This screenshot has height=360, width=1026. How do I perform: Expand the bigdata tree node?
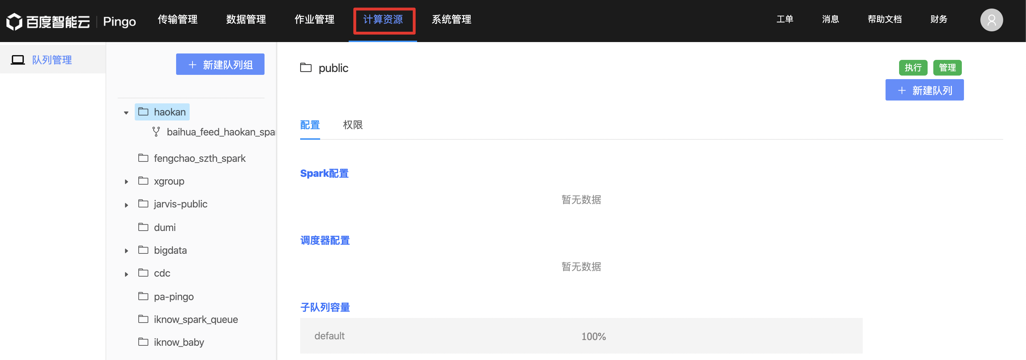coord(126,251)
